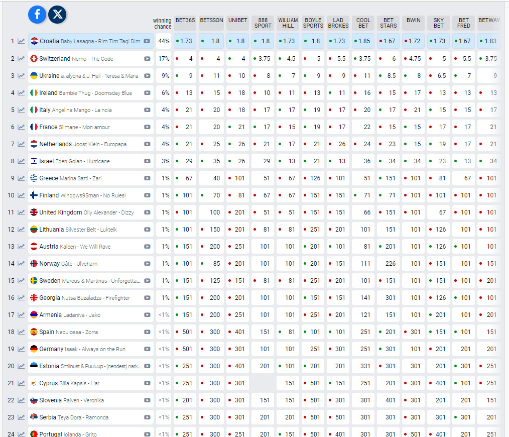Open odds history chart for France
The height and width of the screenshot is (437, 509).
[x=21, y=127]
